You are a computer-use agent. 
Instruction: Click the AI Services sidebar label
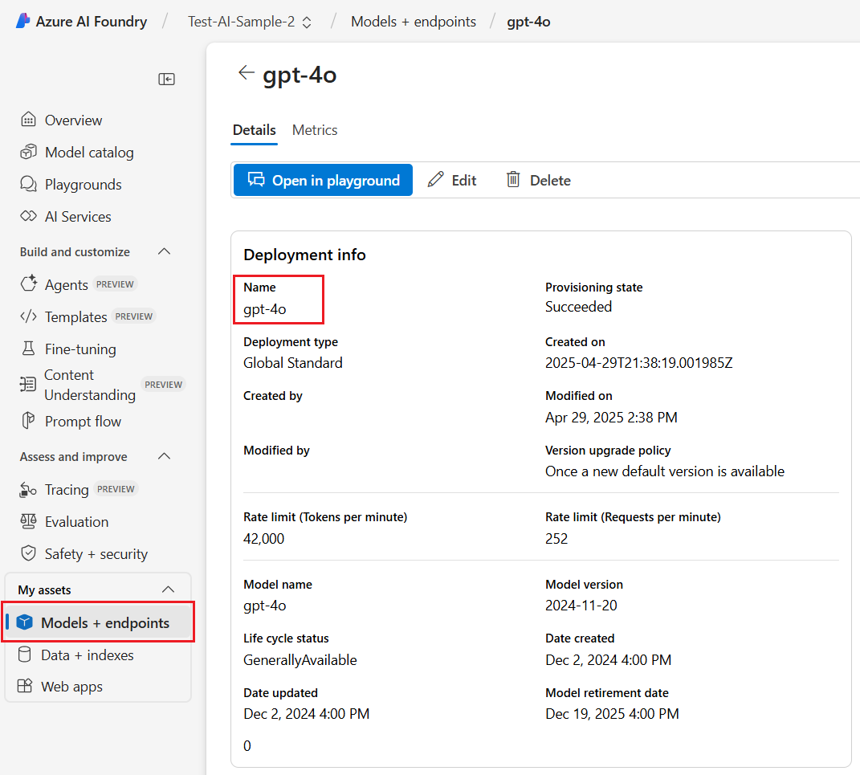pyautogui.click(x=78, y=217)
